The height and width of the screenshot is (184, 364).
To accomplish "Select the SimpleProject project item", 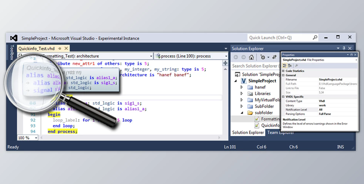I will coord(262,81).
